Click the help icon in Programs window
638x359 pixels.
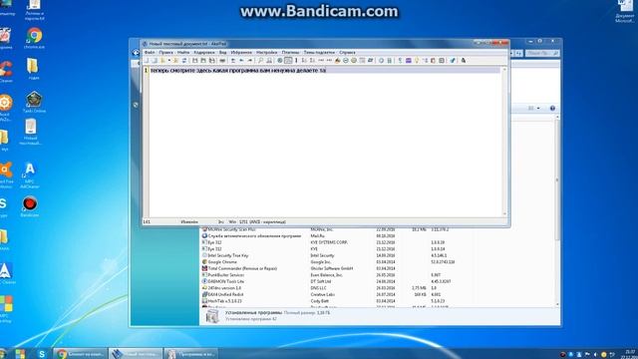[x=552, y=109]
